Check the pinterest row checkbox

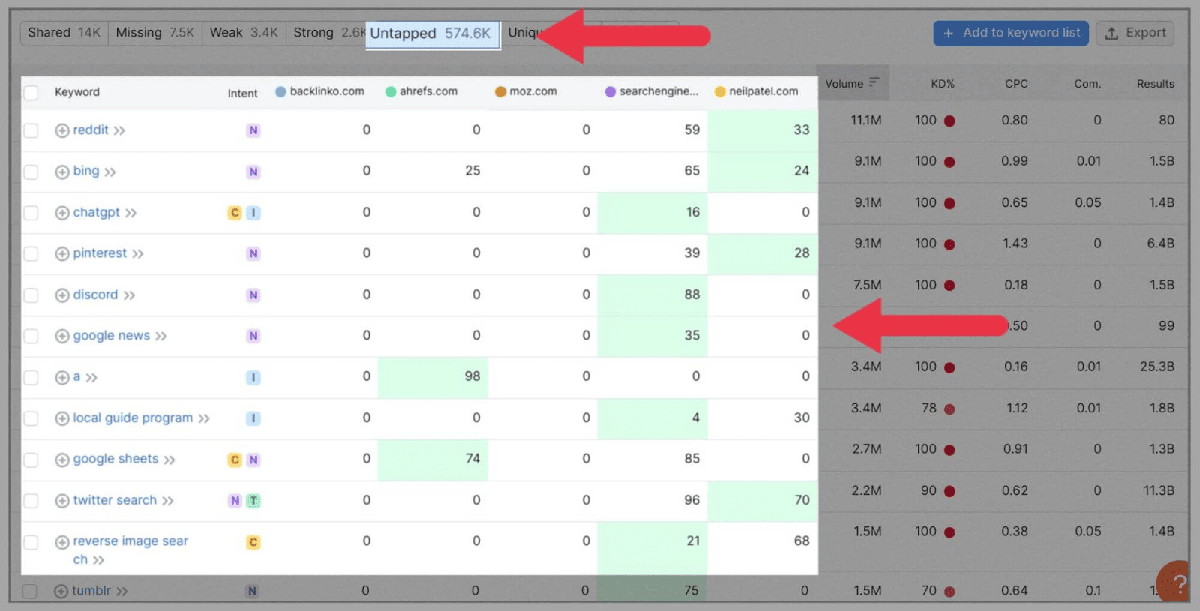tap(31, 254)
